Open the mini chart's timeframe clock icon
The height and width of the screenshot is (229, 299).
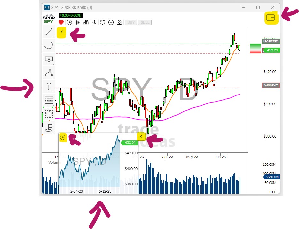63,138
